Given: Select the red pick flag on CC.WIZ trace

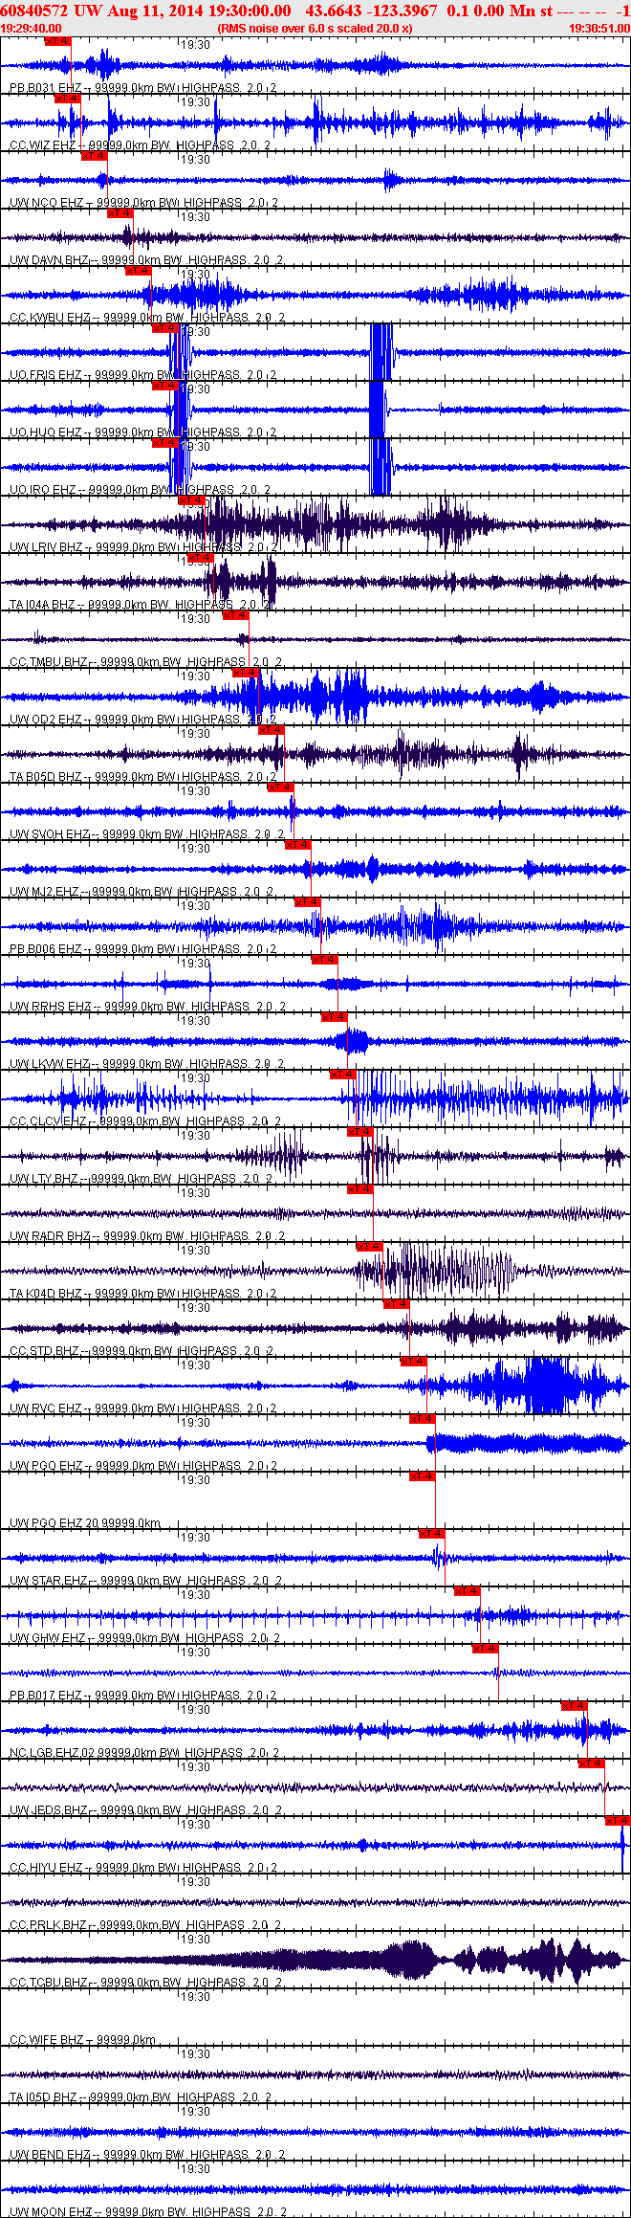Looking at the screenshot, I should coord(67,99).
